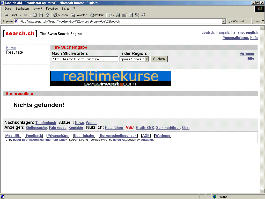Open the Seminarführer link
265x199 pixels.
coord(168,127)
